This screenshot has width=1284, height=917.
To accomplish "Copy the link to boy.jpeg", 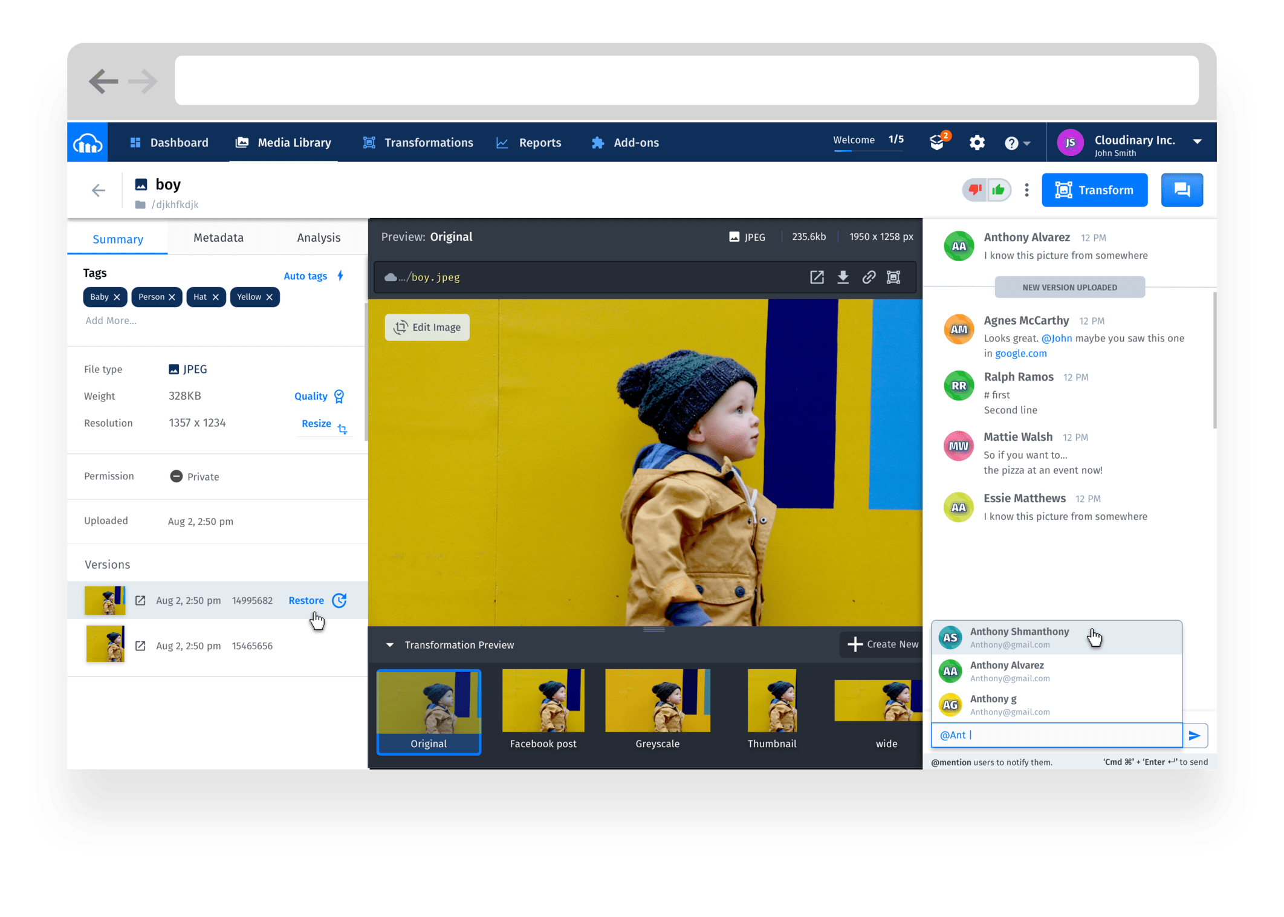I will (x=869, y=277).
